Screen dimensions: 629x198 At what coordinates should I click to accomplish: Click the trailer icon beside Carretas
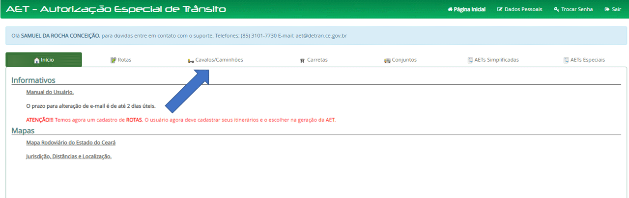tap(302, 60)
